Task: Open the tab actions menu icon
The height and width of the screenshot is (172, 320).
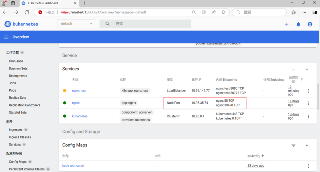Action: coord(13,3)
